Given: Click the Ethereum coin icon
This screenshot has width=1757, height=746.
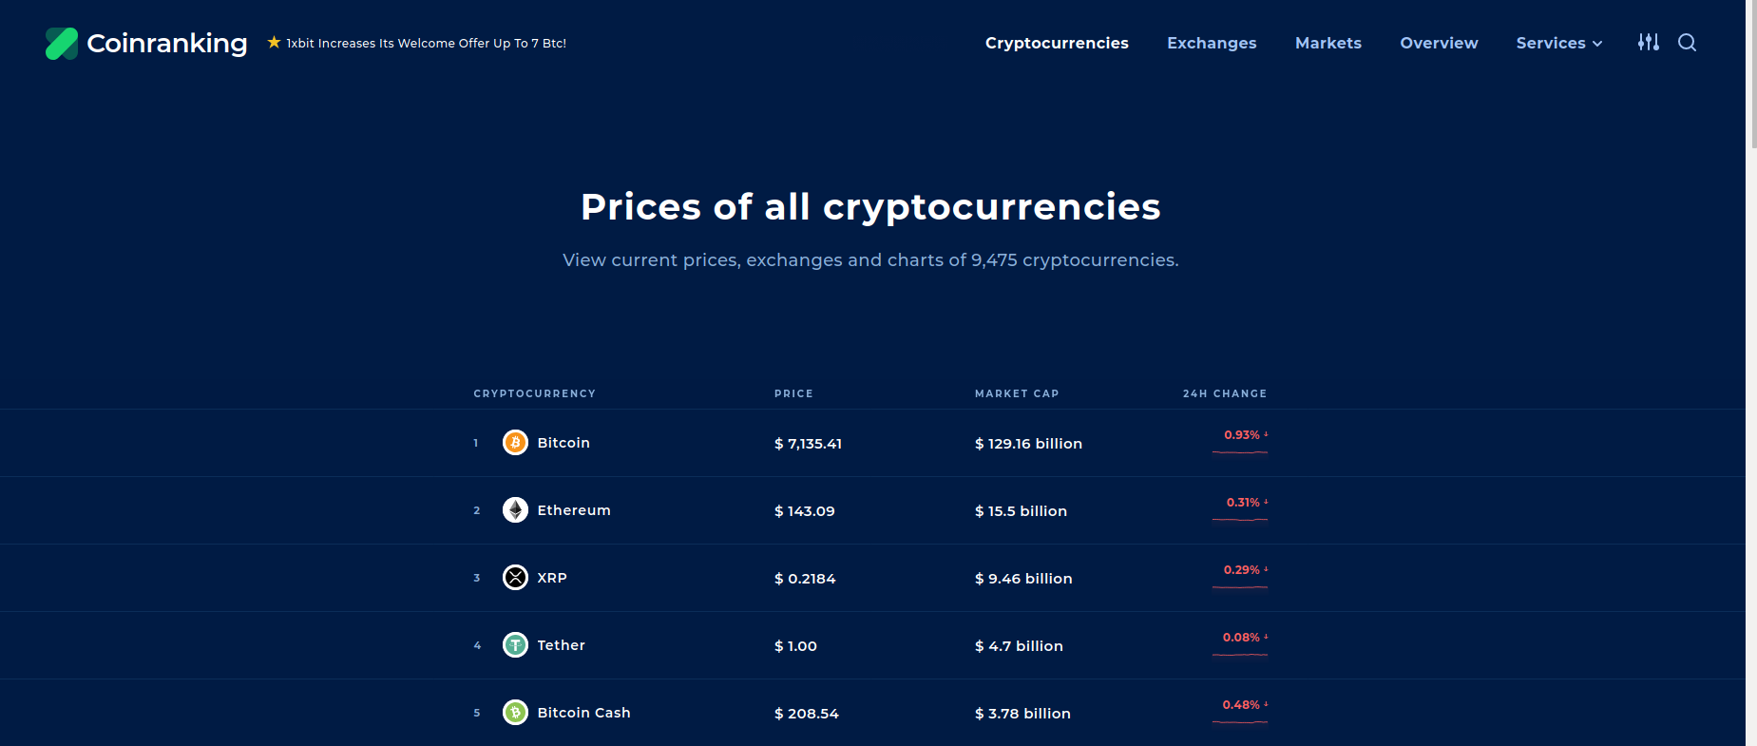Looking at the screenshot, I should (x=515, y=510).
